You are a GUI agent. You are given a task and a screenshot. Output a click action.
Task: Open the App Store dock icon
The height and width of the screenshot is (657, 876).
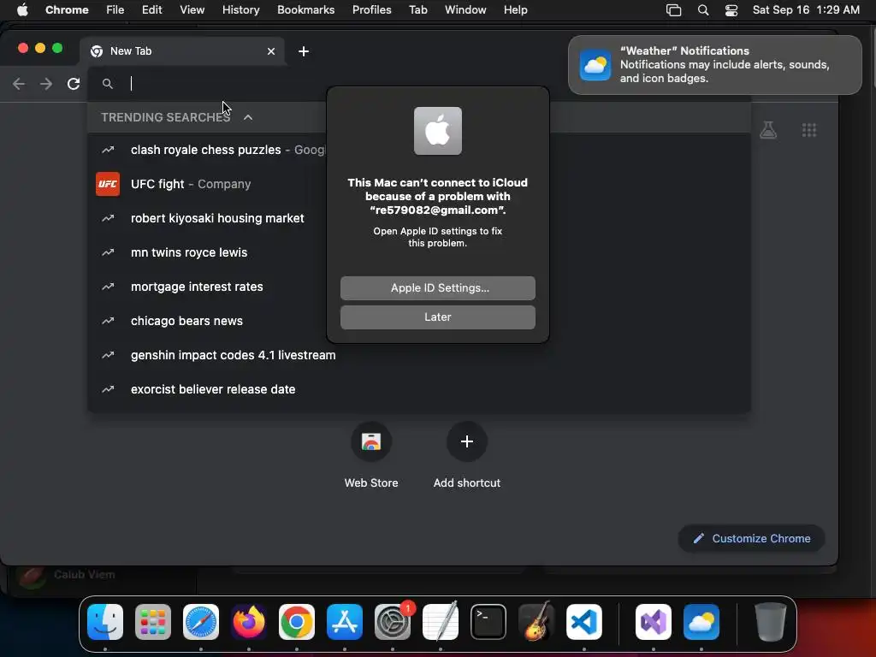coord(345,622)
